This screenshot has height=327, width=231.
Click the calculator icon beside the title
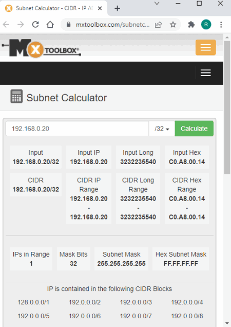click(16, 96)
